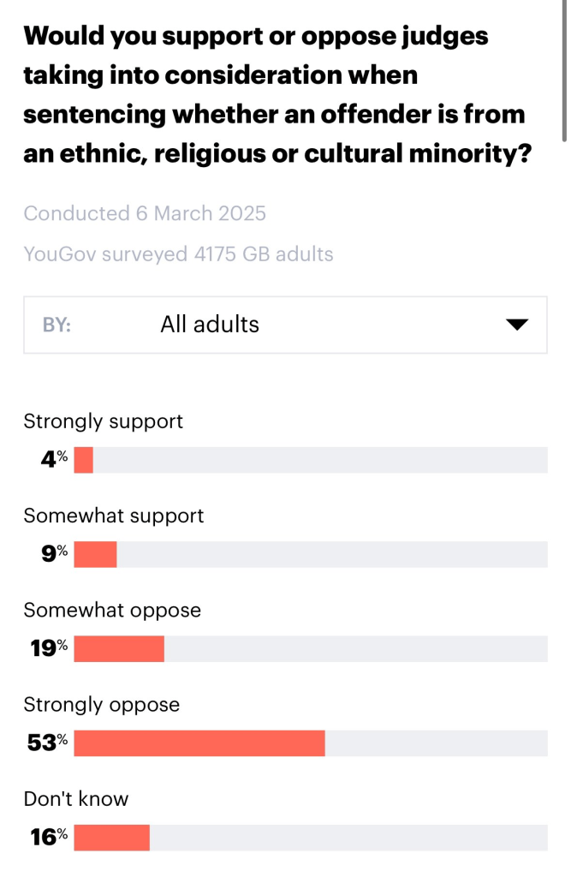This screenshot has height=877, width=571.
Task: Select the 'Somewhat support' answer label
Action: point(114,516)
